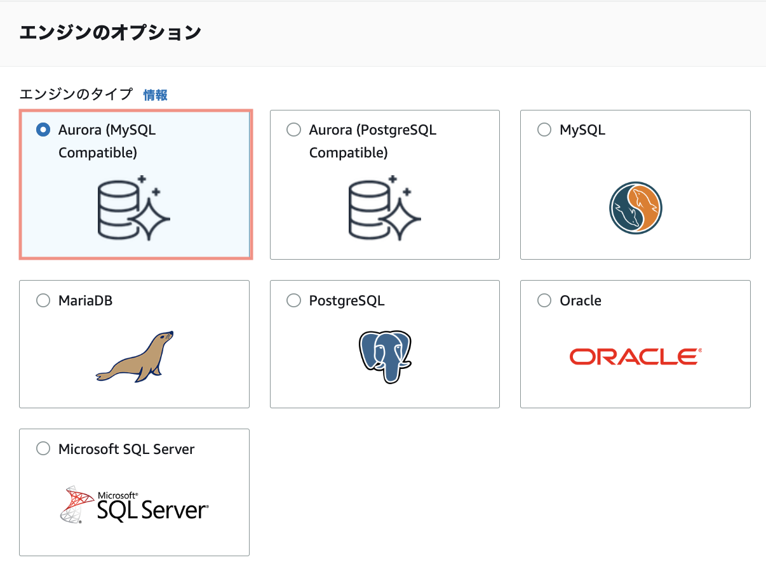Click the red ORACLE logo
766x574 pixels.
pyautogui.click(x=636, y=356)
